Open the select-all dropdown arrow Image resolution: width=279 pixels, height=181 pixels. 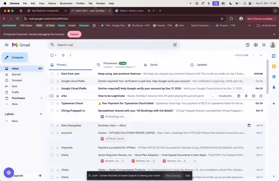tap(56, 55)
